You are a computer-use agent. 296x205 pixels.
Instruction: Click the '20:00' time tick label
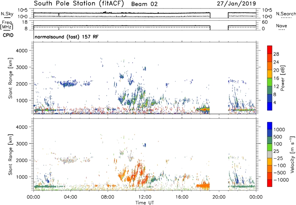point(219,197)
